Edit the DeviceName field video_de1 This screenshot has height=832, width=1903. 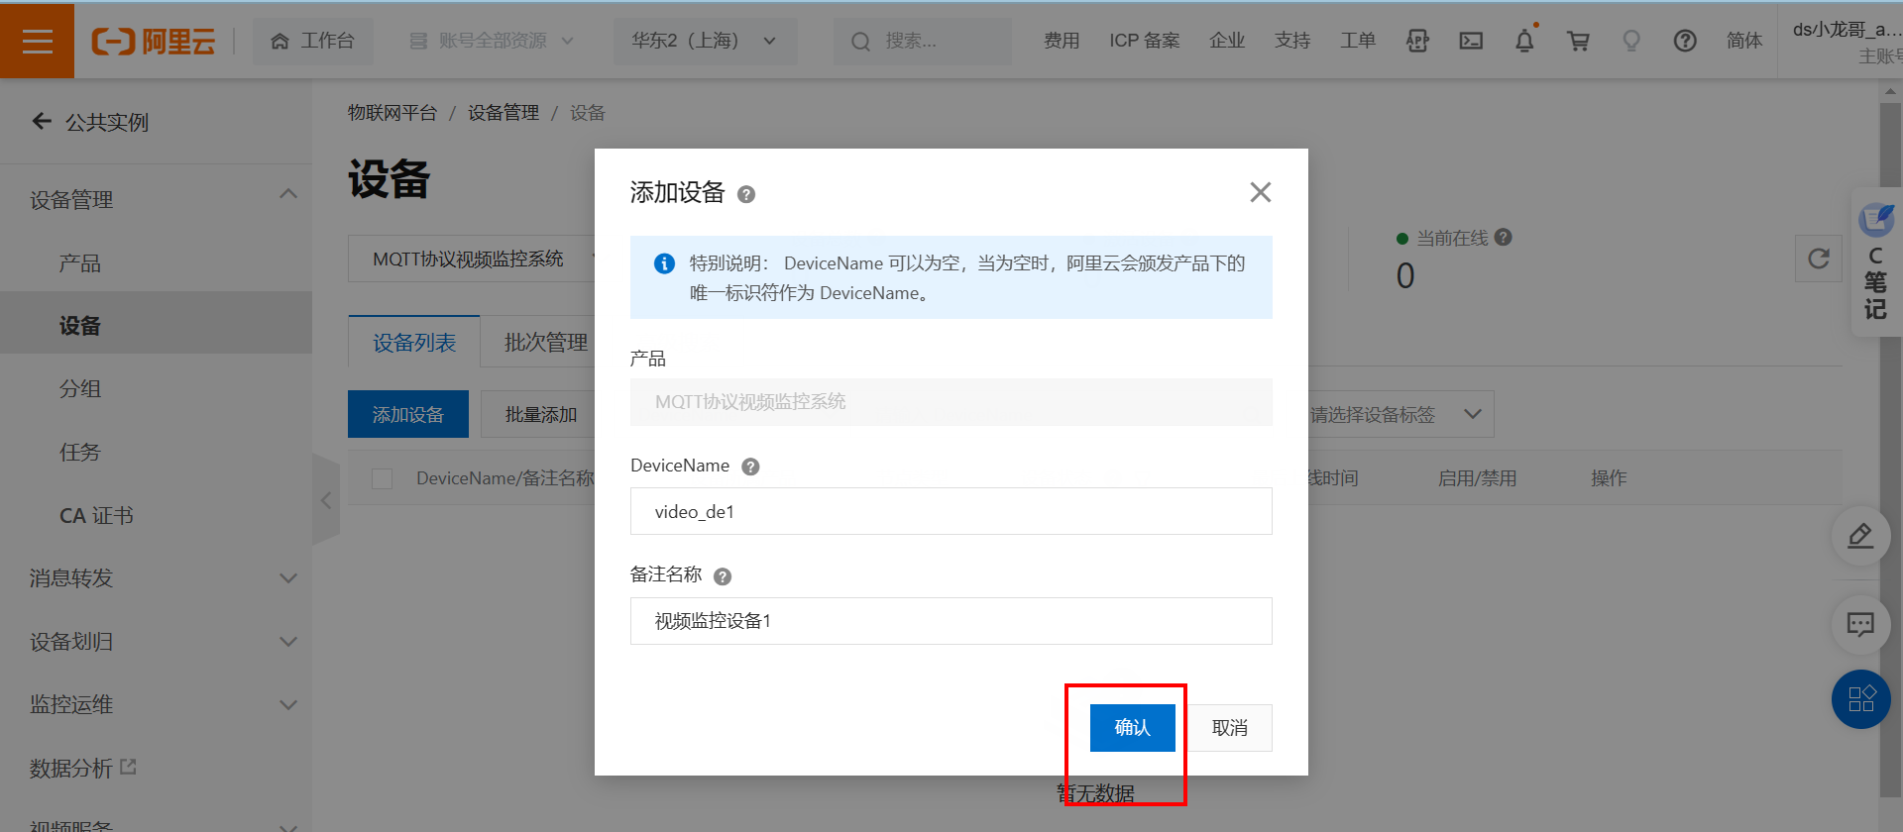[x=951, y=511]
